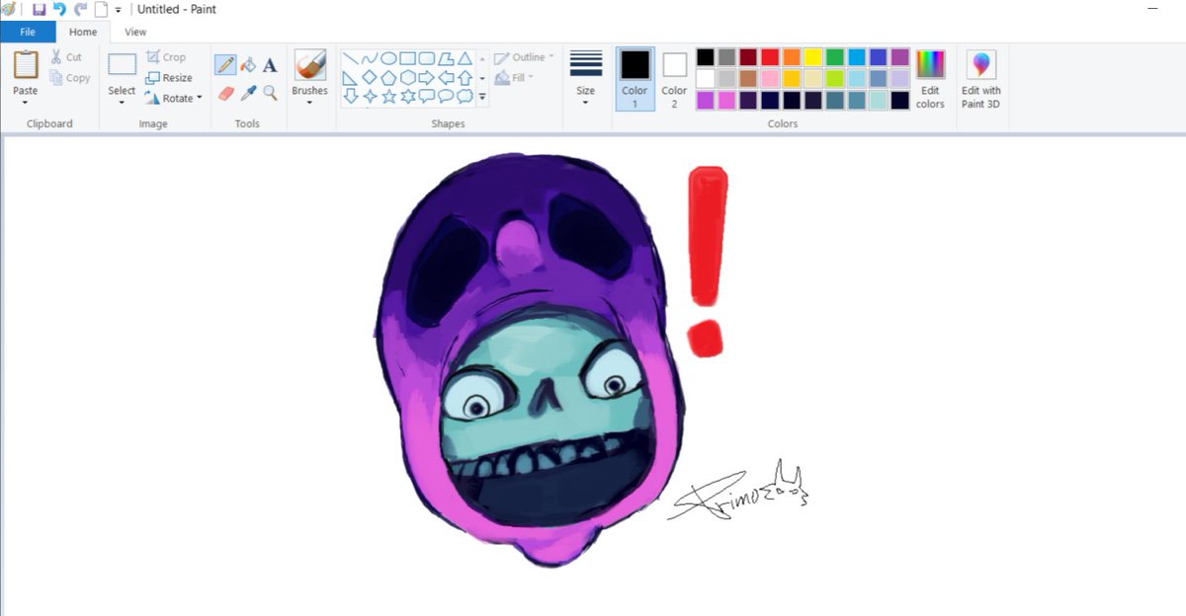This screenshot has width=1186, height=616.
Task: Choose the Right arrow shape
Action: 426,77
